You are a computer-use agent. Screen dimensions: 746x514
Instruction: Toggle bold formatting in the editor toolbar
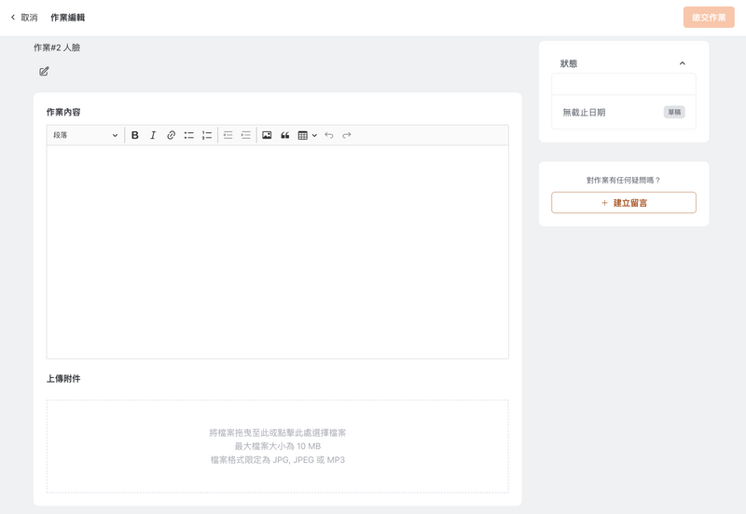(135, 135)
